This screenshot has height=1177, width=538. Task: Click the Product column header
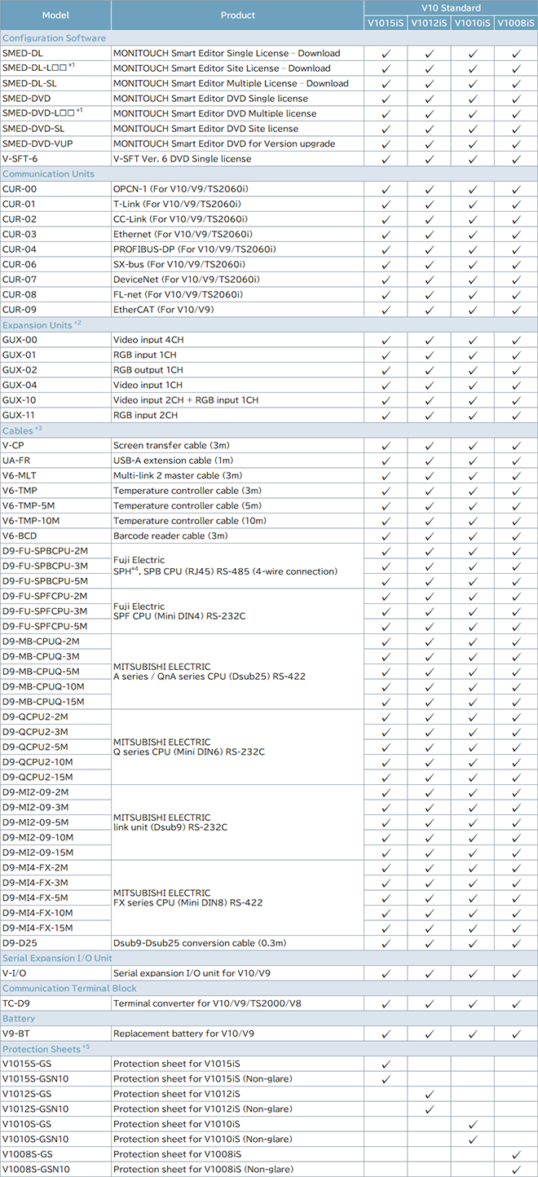coord(238,15)
